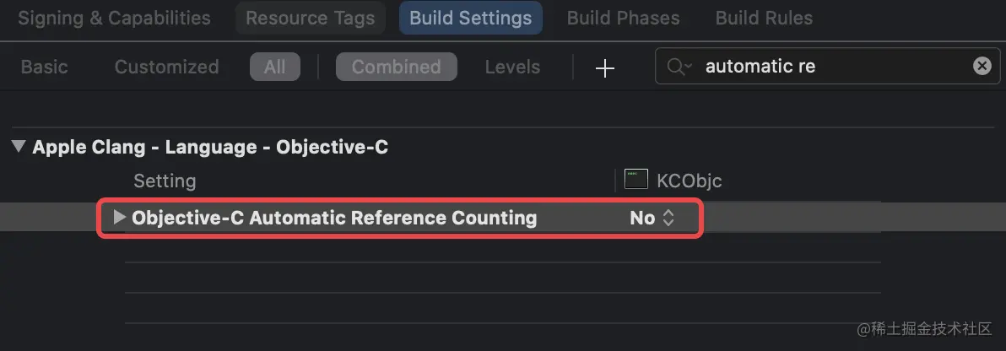The height and width of the screenshot is (351, 1006).
Task: Open the Signing & Capabilities tab
Action: pos(114,18)
